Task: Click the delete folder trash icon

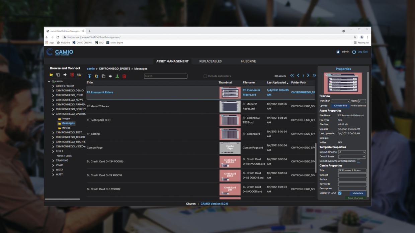Action: (x=72, y=75)
